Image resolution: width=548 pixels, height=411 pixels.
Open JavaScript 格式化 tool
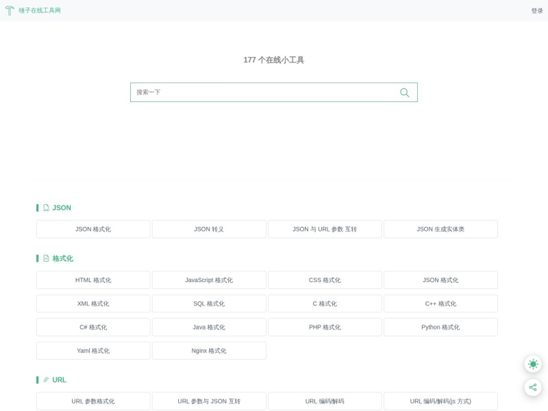209,280
